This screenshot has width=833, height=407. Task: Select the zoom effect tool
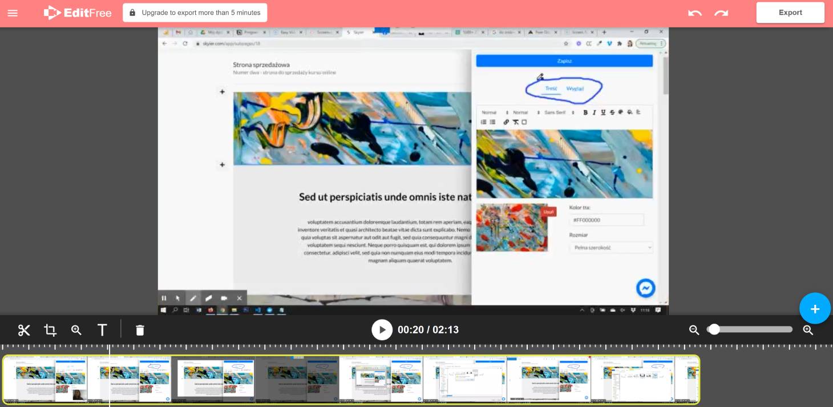pyautogui.click(x=76, y=330)
